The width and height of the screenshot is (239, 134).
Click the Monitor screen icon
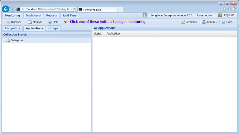29,22
